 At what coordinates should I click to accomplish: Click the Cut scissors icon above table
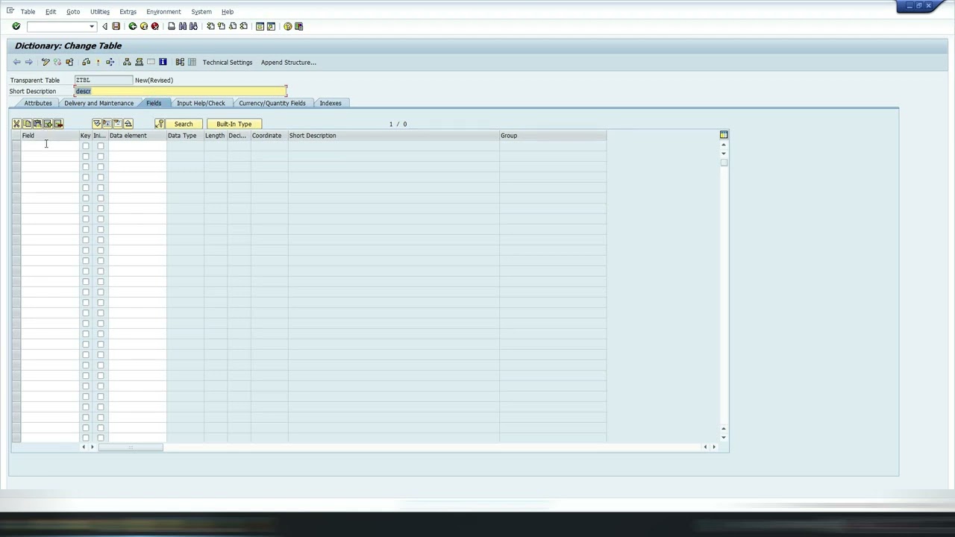(x=16, y=124)
